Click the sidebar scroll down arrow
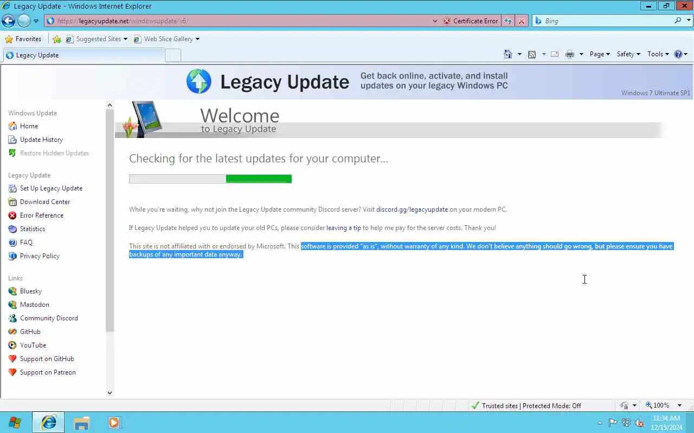This screenshot has height=433, width=694. click(x=110, y=393)
